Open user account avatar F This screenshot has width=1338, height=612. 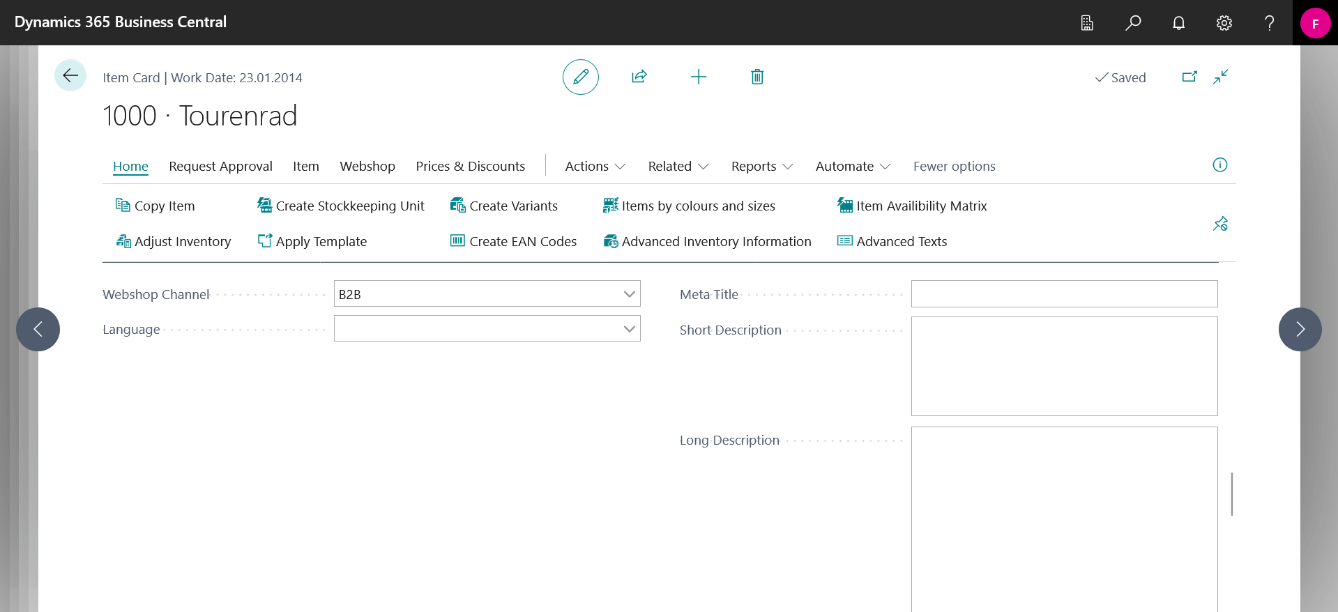pos(1315,23)
